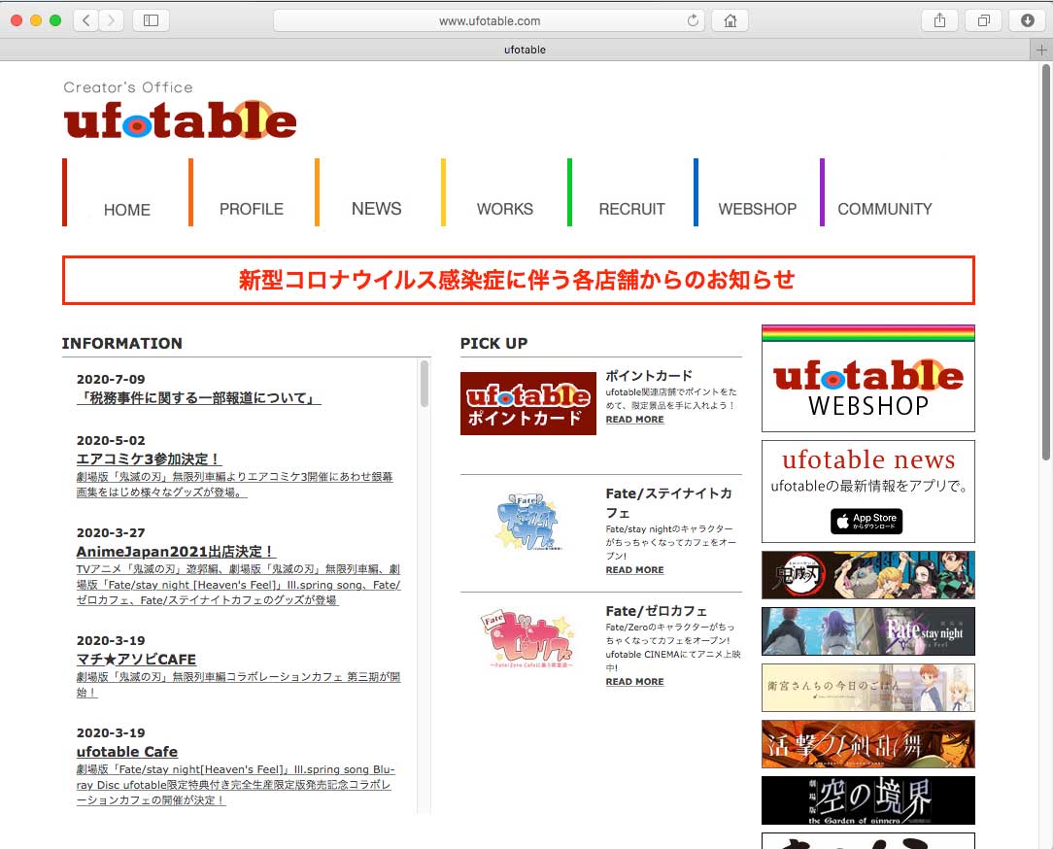Click READ MORE under ポイントカード
The height and width of the screenshot is (849, 1053).
click(x=634, y=420)
